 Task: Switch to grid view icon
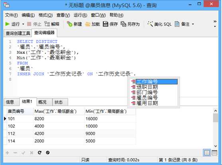pos(207,153)
